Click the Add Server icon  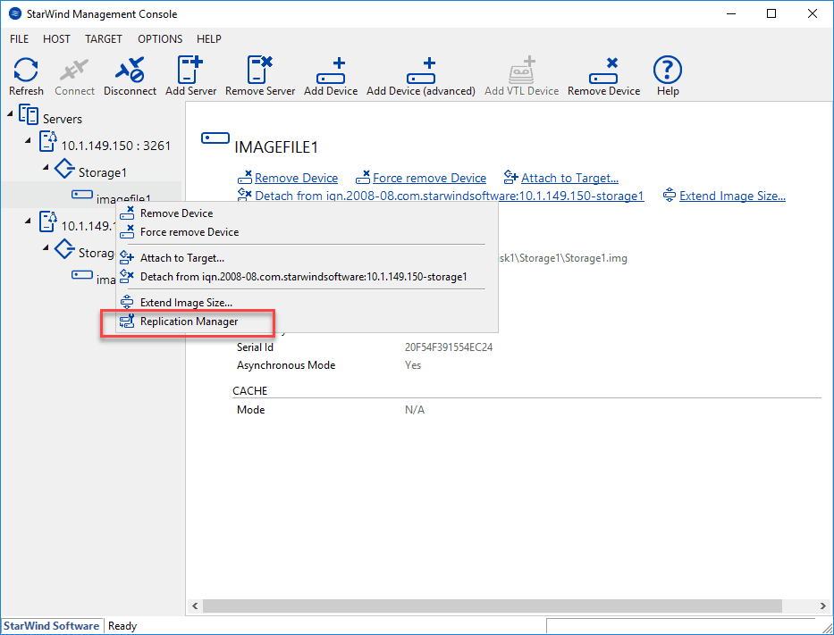[x=190, y=70]
